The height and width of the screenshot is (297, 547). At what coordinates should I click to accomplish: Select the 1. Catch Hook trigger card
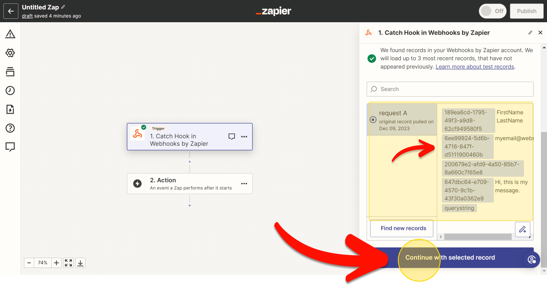(190, 137)
